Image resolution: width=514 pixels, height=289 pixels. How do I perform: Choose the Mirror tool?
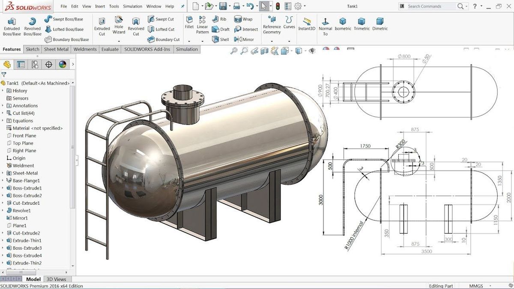click(244, 39)
